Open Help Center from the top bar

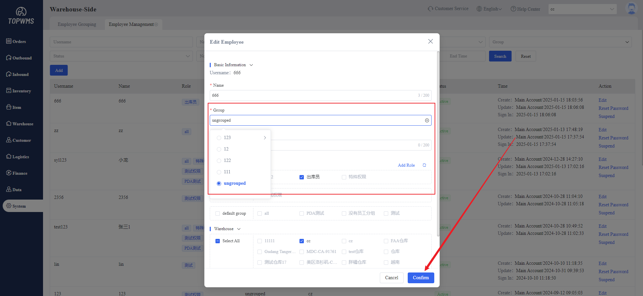pos(525,9)
